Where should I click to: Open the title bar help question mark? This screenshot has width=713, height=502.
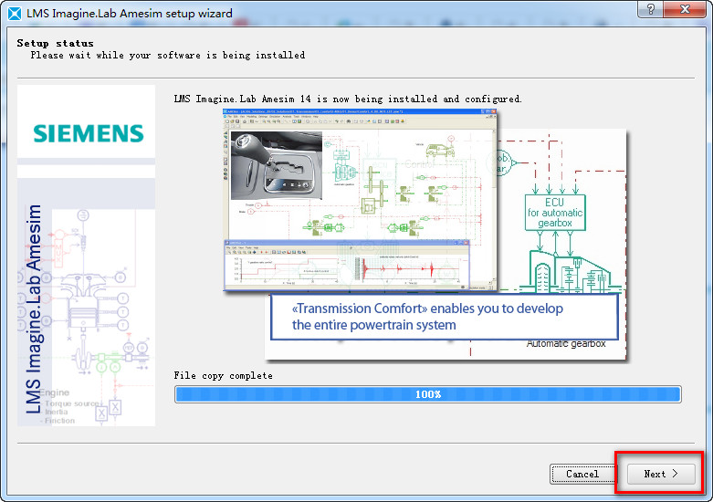(x=651, y=9)
